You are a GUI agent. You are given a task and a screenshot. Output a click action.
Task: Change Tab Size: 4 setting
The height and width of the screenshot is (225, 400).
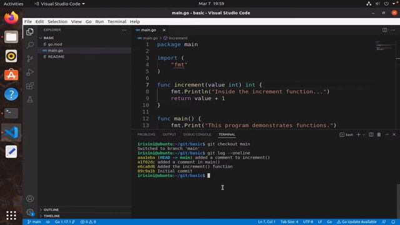click(x=289, y=222)
